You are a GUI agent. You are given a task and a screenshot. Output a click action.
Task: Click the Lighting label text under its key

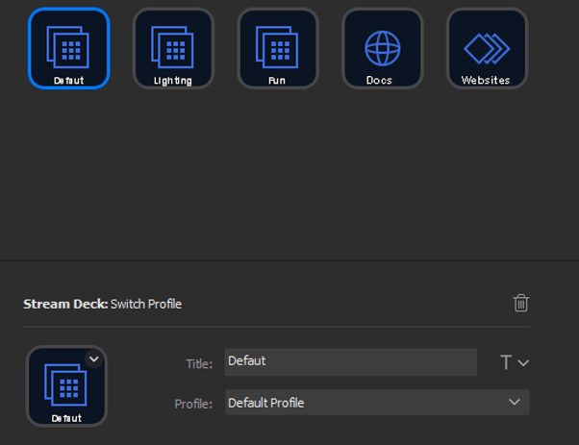click(x=173, y=81)
